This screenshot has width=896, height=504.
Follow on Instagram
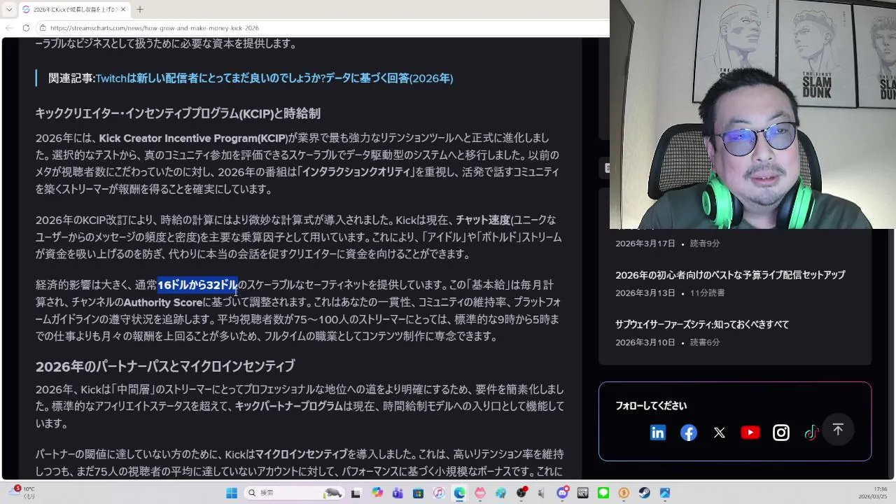point(781,433)
